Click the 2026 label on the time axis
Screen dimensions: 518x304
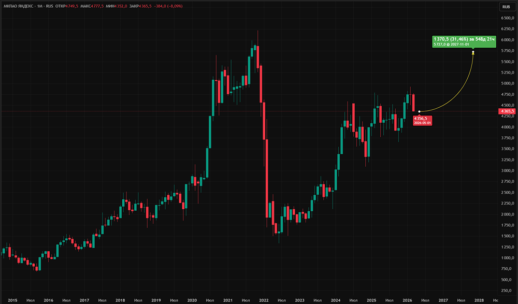click(x=407, y=300)
